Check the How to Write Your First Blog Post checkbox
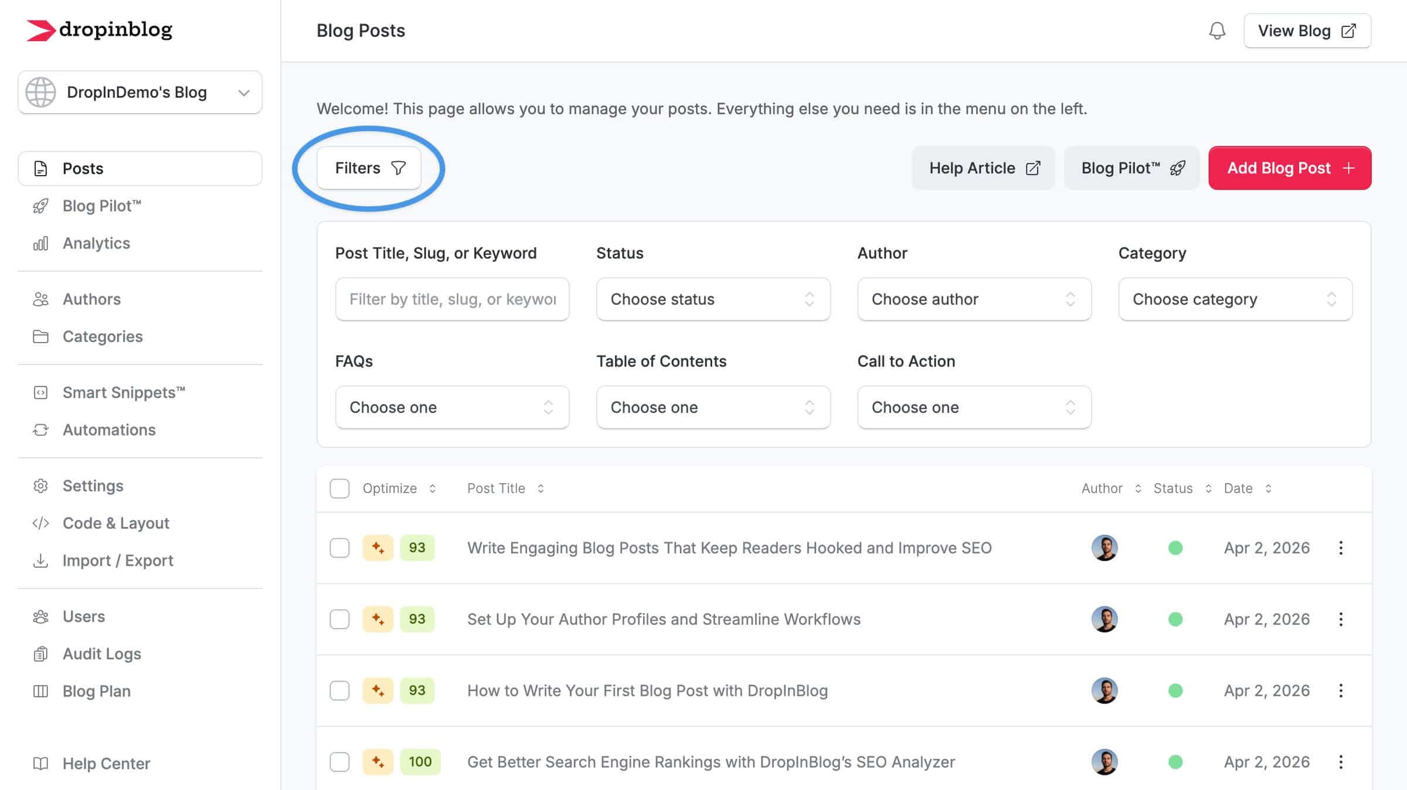The width and height of the screenshot is (1407, 790). 339,691
